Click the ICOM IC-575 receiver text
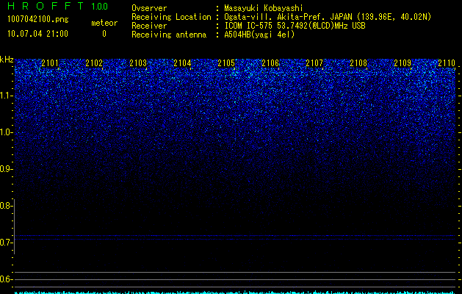Image resolution: width=462 pixels, height=294 pixels. click(295, 26)
